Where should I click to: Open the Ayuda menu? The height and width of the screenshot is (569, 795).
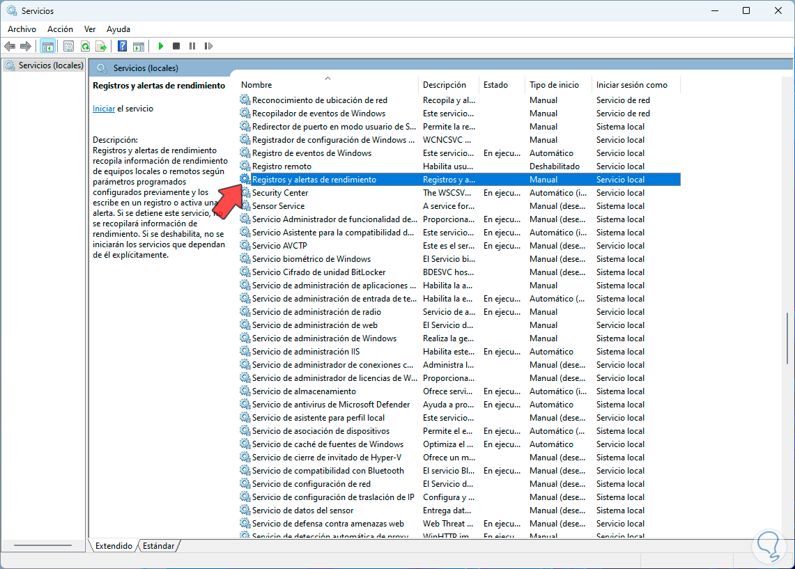point(118,29)
